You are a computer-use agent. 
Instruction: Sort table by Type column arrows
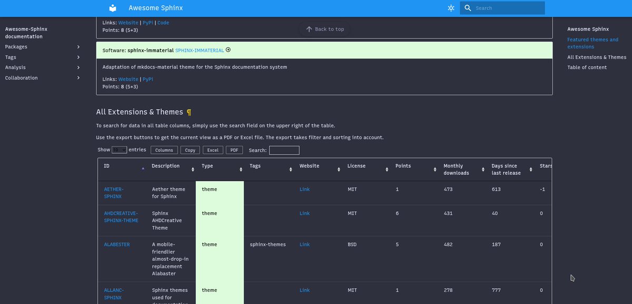point(241,169)
